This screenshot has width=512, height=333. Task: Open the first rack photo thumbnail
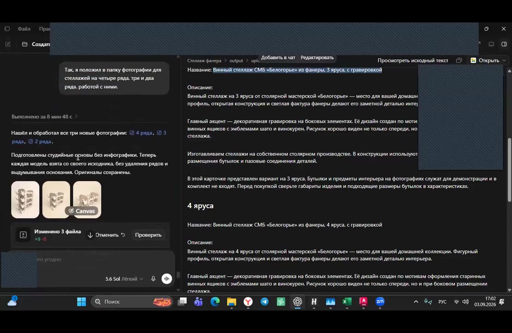[25, 200]
